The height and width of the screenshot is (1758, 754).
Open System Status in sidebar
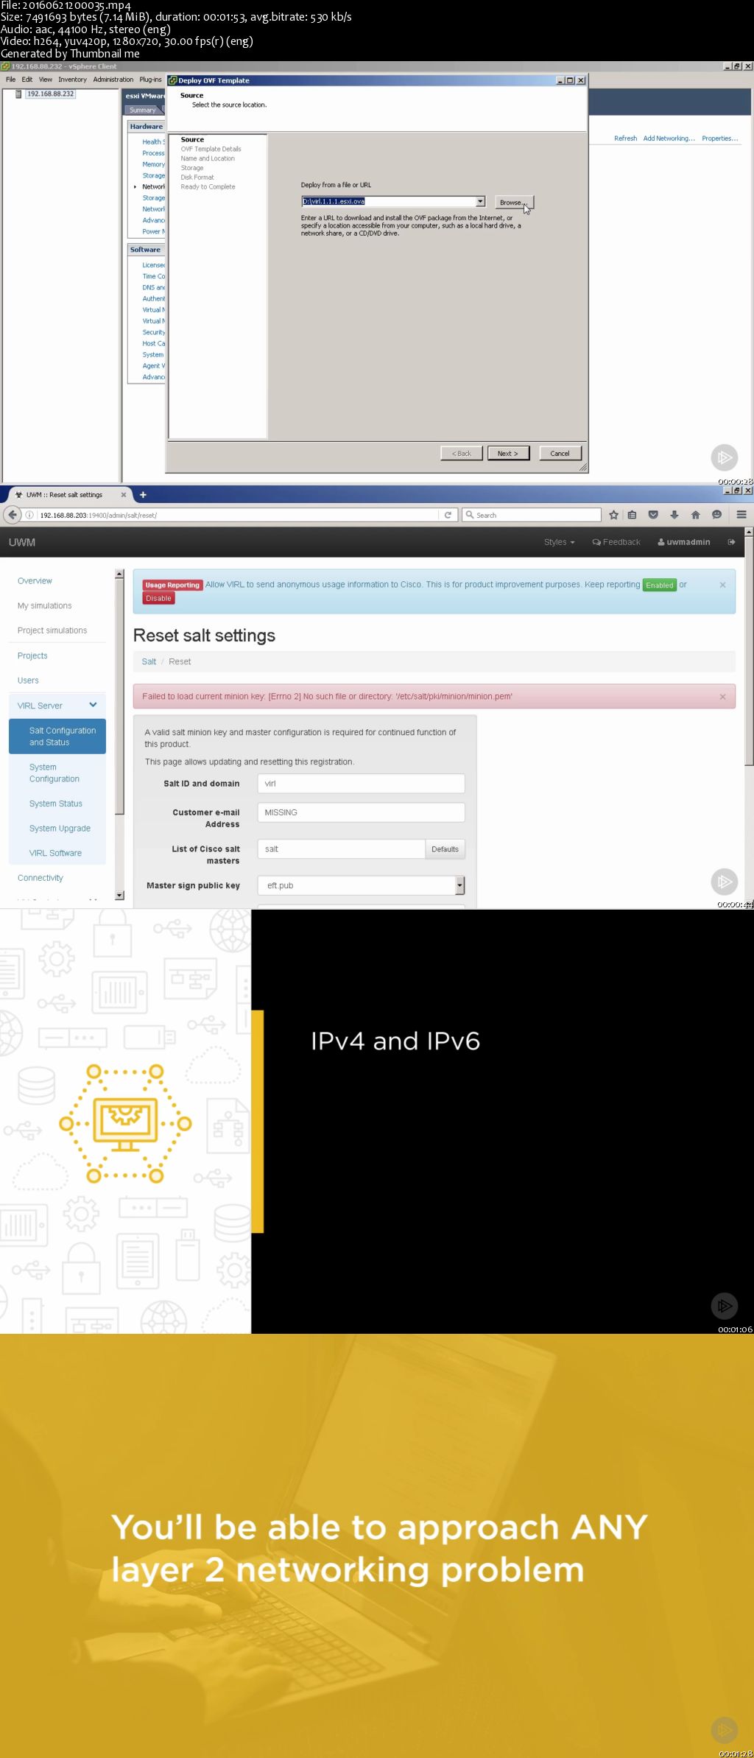[x=56, y=804]
